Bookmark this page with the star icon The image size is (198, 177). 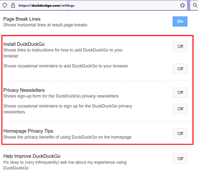tap(182, 5)
